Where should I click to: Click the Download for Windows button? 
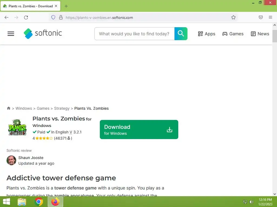click(x=139, y=130)
